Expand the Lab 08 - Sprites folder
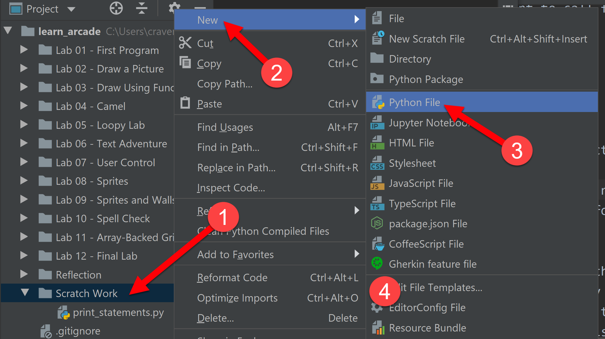The height and width of the screenshot is (339, 605). coord(24,181)
